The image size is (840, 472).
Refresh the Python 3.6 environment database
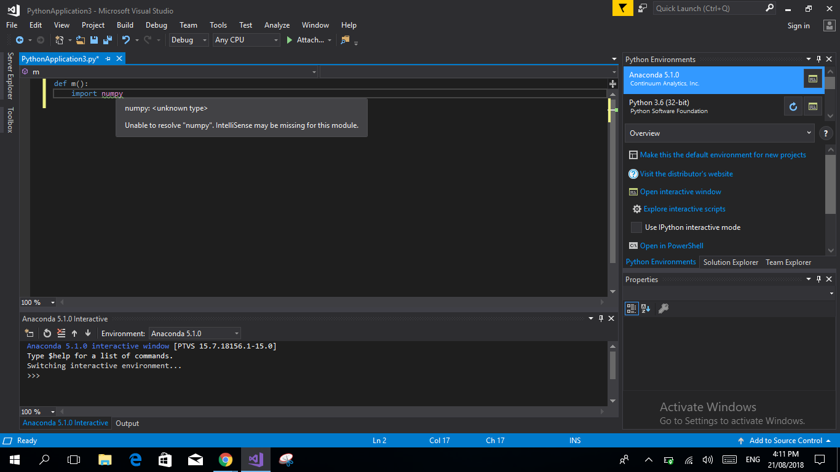tap(793, 106)
